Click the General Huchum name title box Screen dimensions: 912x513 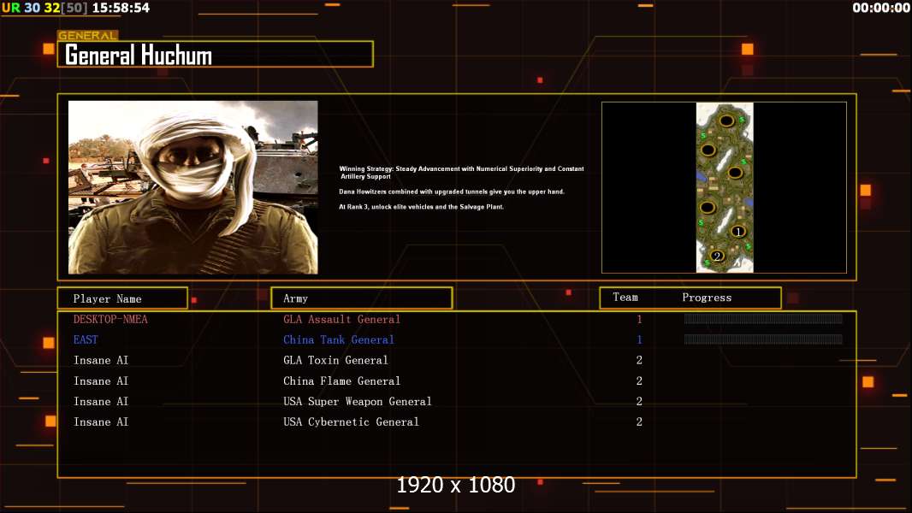pos(216,55)
